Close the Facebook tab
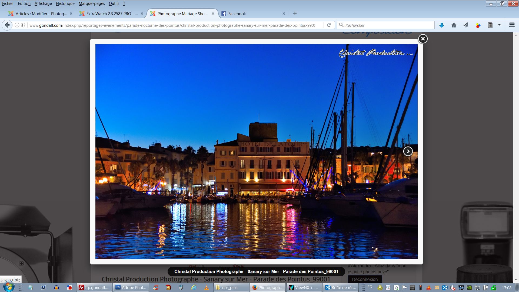 284,14
